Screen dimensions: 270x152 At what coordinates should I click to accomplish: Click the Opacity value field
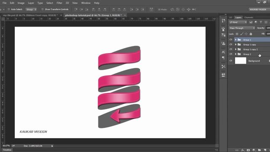coord(268,28)
